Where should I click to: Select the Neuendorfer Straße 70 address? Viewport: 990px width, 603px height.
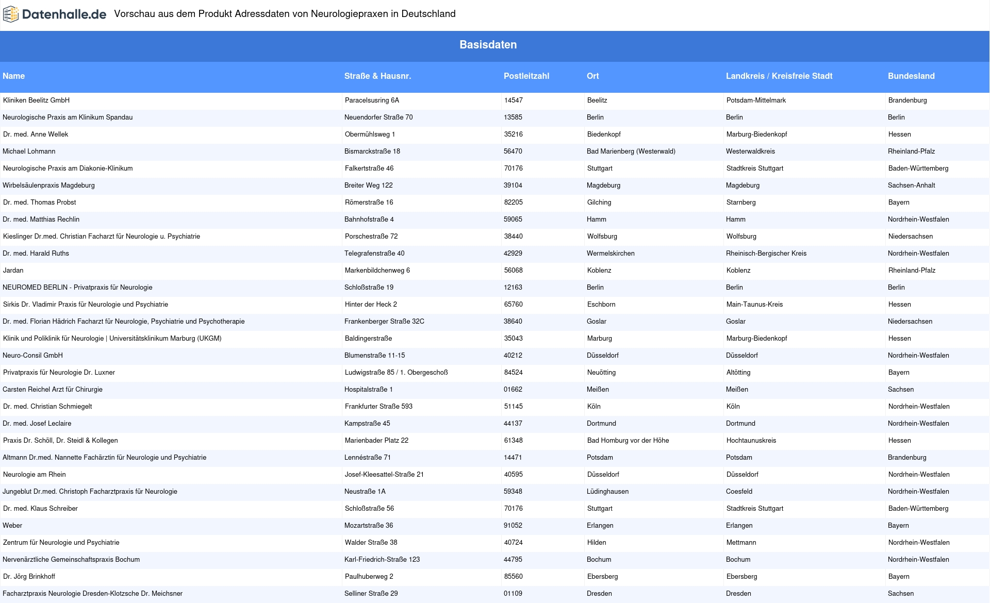click(378, 118)
